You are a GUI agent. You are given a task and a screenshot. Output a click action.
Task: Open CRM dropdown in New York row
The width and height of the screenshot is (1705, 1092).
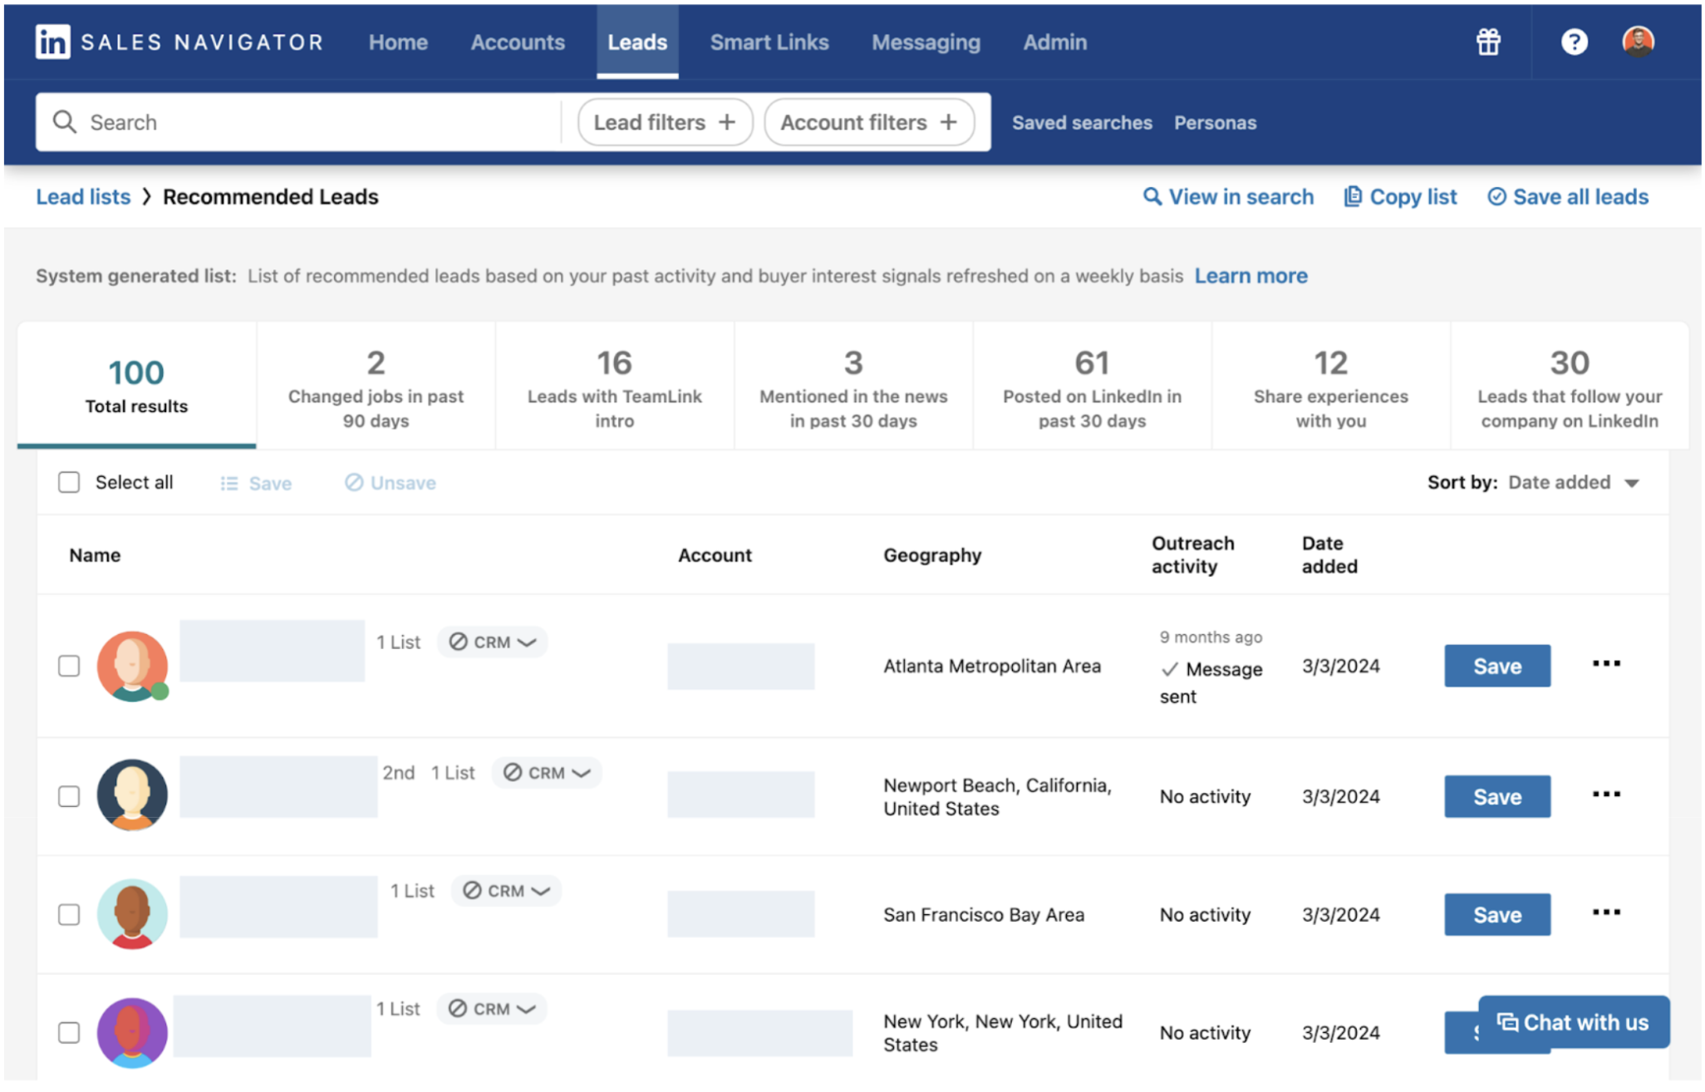click(491, 1009)
